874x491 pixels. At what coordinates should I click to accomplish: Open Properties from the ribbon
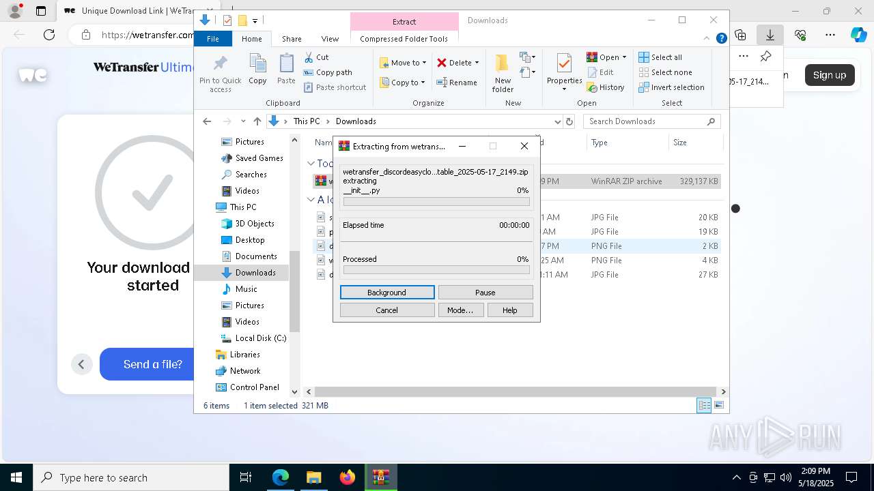(564, 73)
